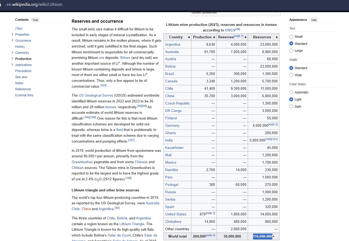Hide the Contents sidebar
The width and height of the screenshot is (349, 241).
coord(35,20)
